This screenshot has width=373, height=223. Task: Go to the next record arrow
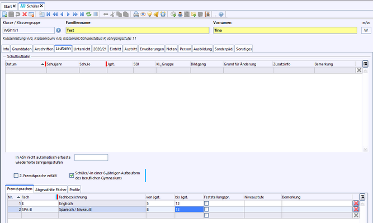68,15
